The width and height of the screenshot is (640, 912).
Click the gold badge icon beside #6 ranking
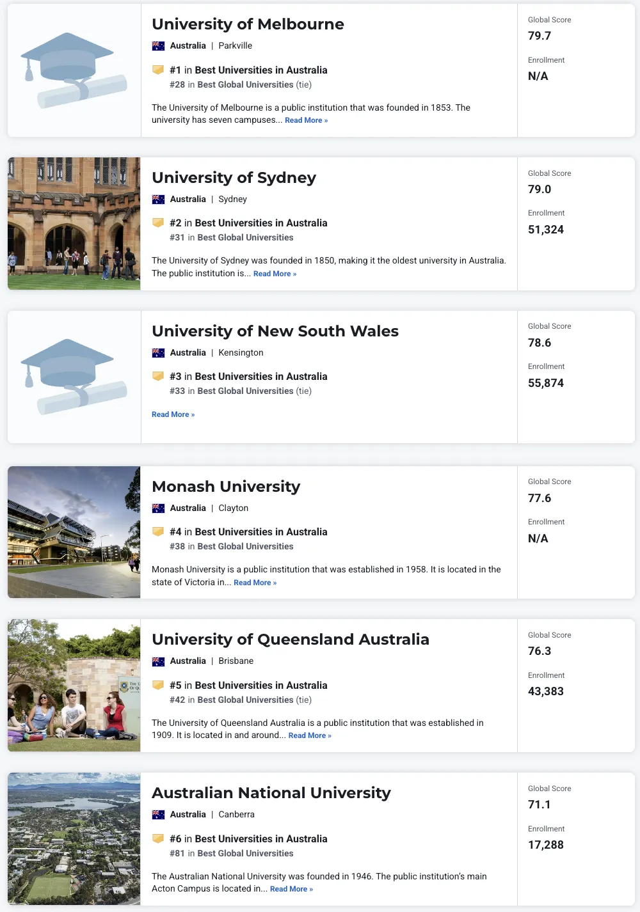[158, 838]
